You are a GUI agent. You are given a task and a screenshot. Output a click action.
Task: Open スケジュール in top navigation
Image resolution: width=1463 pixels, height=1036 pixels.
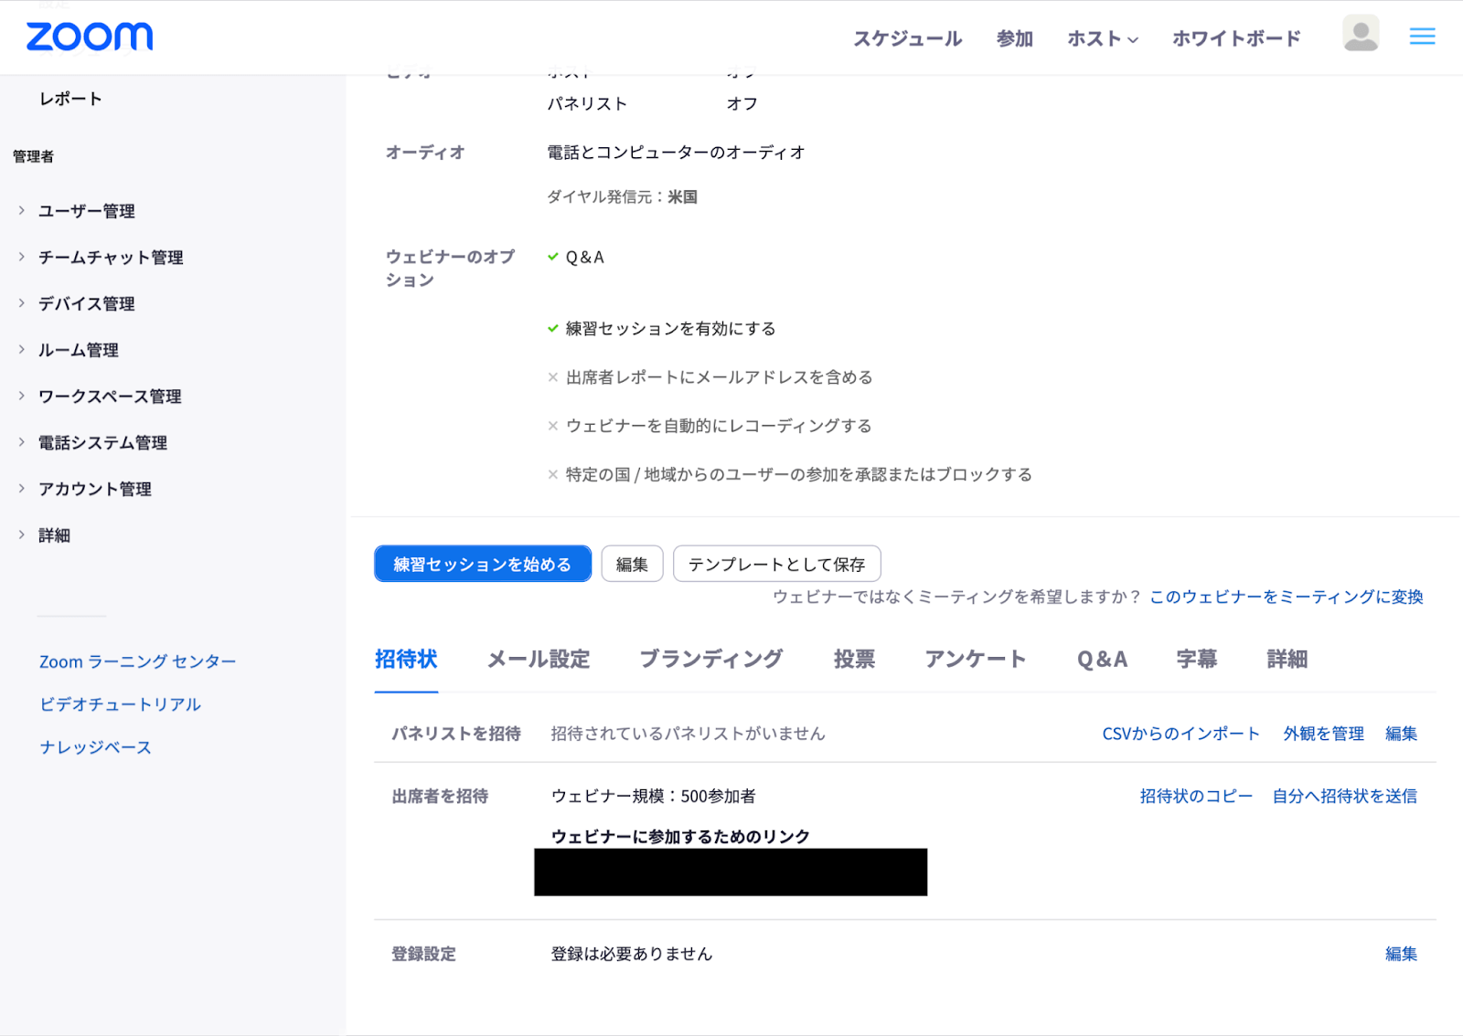tap(907, 38)
